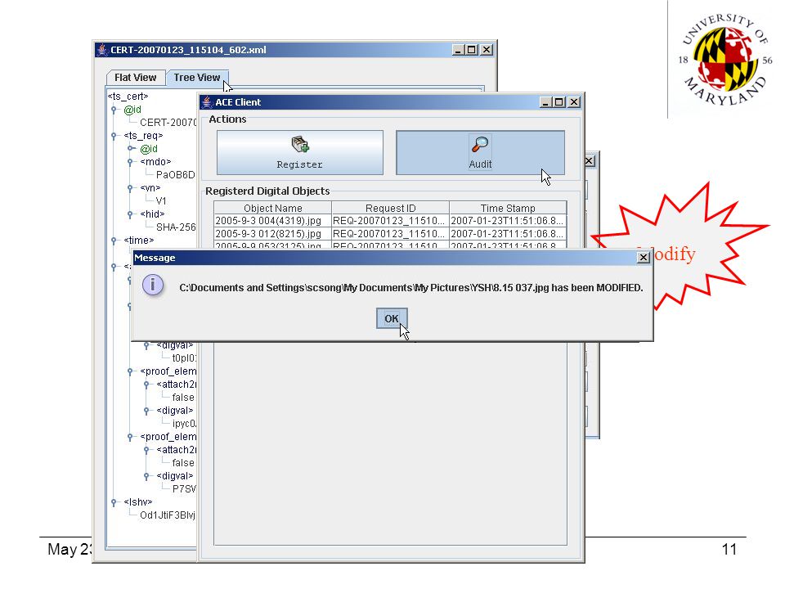Close the Message dialog
Image resolution: width=785 pixels, height=589 pixels.
pos(644,258)
